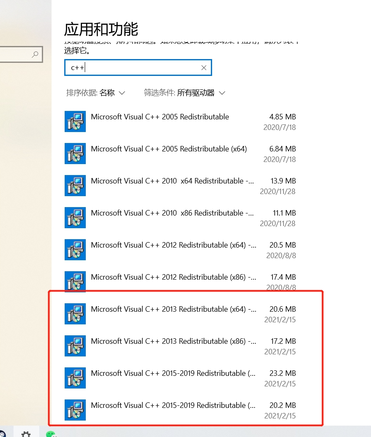Click the "13.9 MB" size value
The height and width of the screenshot is (437, 371).
tap(283, 181)
